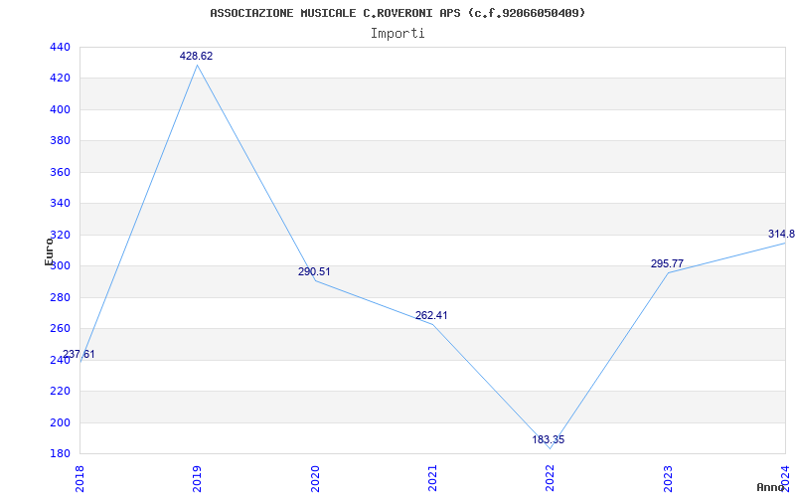The width and height of the screenshot is (795, 497).
Task: Click the 290.51 data point label
Action: pyautogui.click(x=314, y=271)
